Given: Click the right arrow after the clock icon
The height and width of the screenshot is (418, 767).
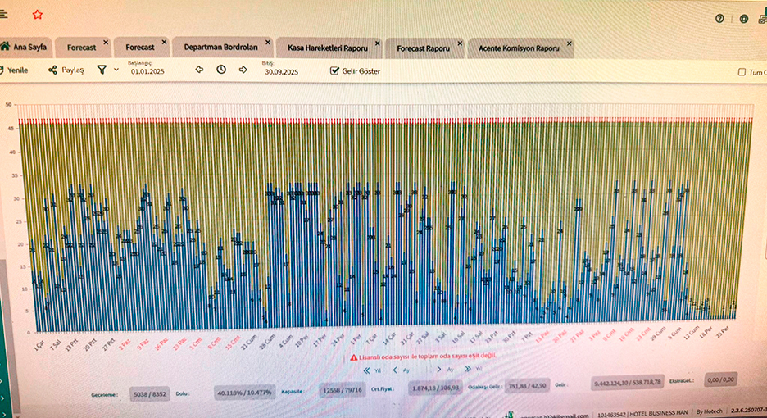Looking at the screenshot, I should pos(243,70).
